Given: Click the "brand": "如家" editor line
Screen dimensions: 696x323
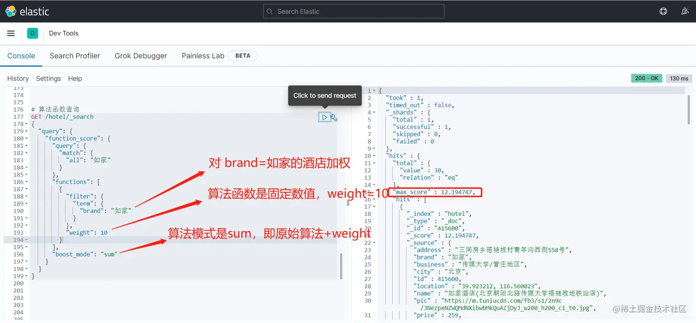Looking at the screenshot, I should [x=106, y=211].
